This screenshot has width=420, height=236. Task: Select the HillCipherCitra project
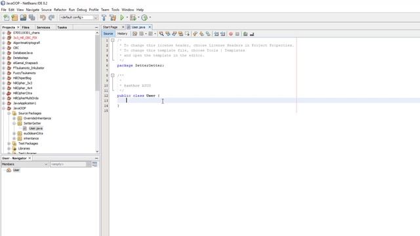[x=22, y=93]
